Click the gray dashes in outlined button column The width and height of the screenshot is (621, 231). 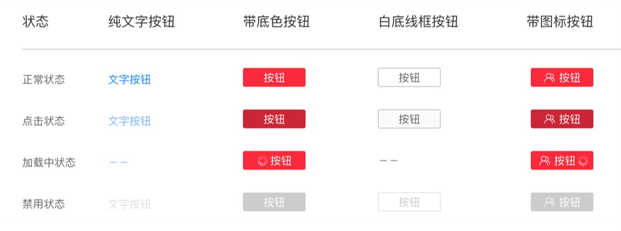389,160
